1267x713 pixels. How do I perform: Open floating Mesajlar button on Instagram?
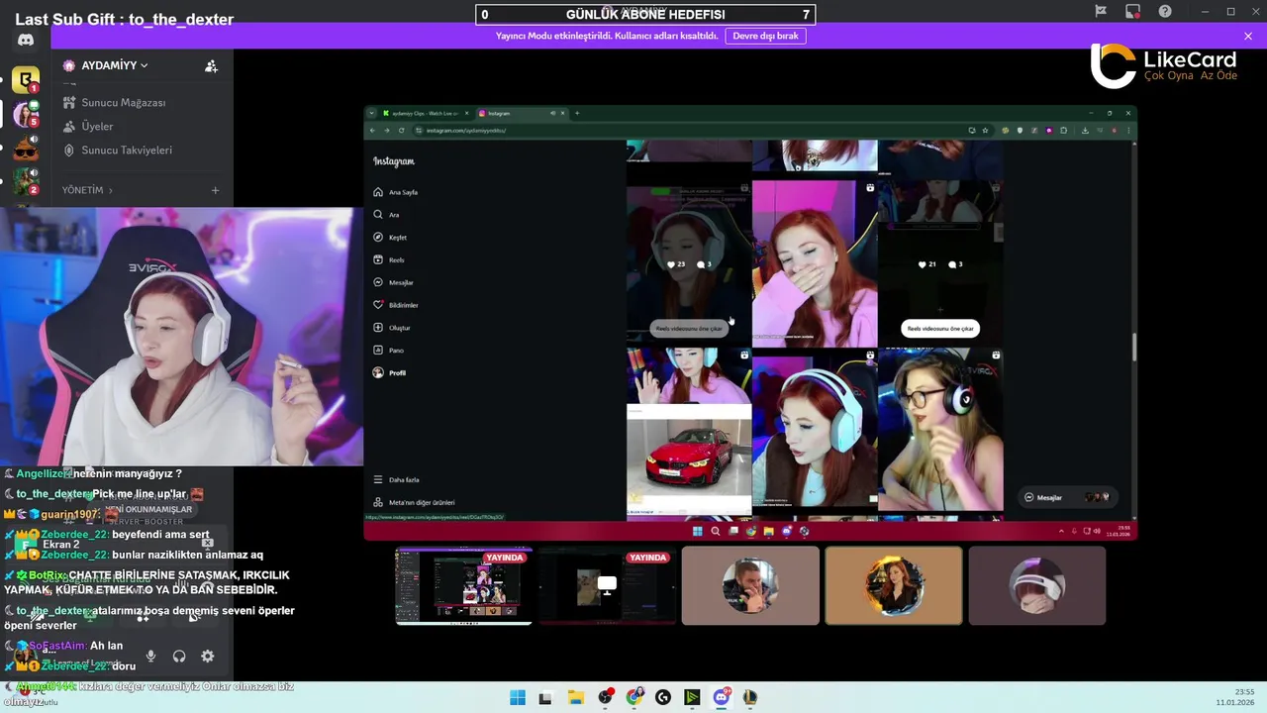[1067, 497]
